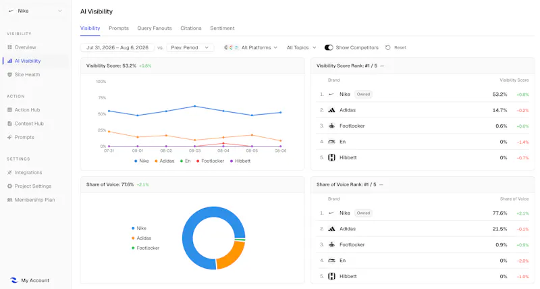
Task: Click the Integrations plug icon
Action: point(9,173)
